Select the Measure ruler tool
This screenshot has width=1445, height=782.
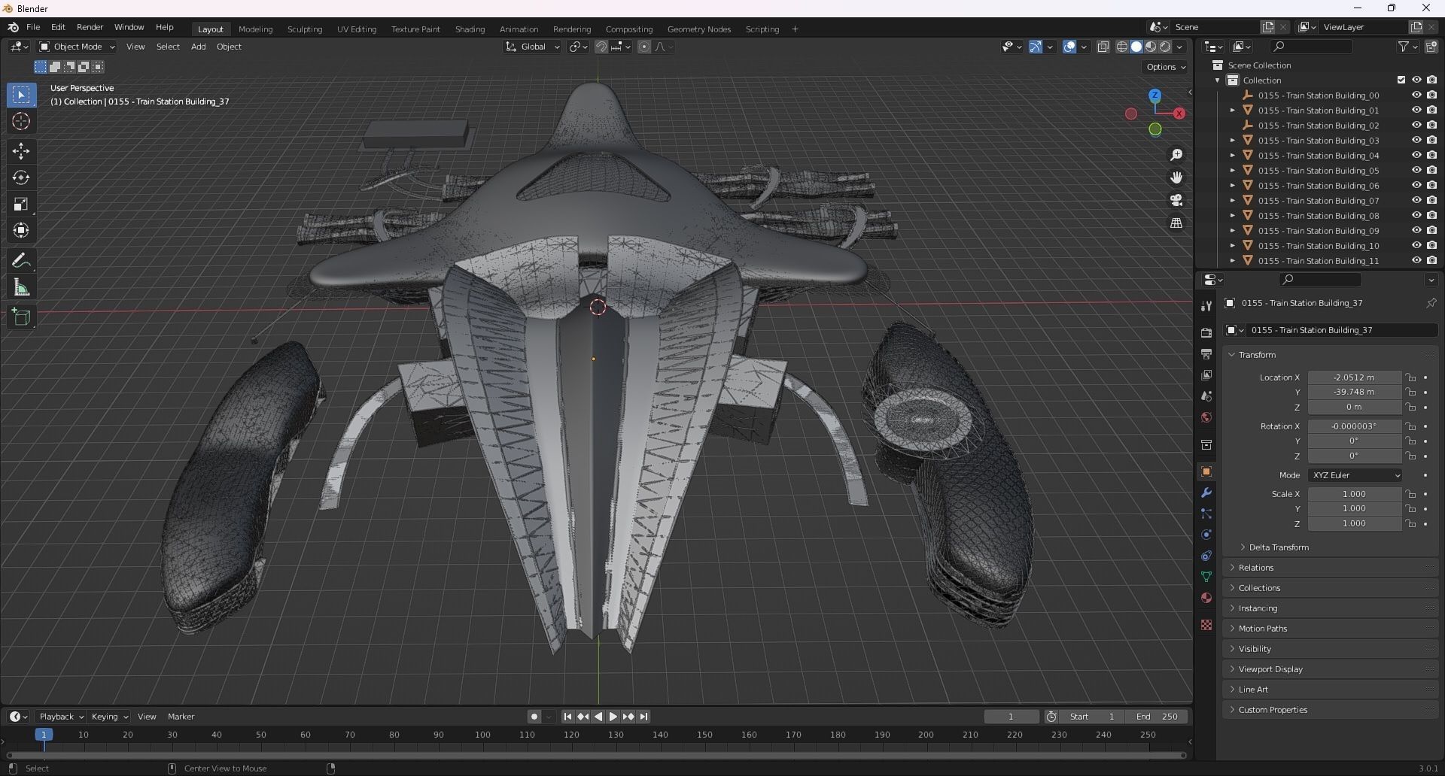(x=21, y=287)
